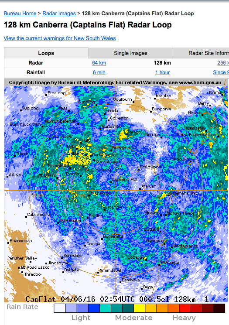Screen dimensions: 229x325
Task: Click the Captains Flat marker on map
Action: [x=111, y=182]
